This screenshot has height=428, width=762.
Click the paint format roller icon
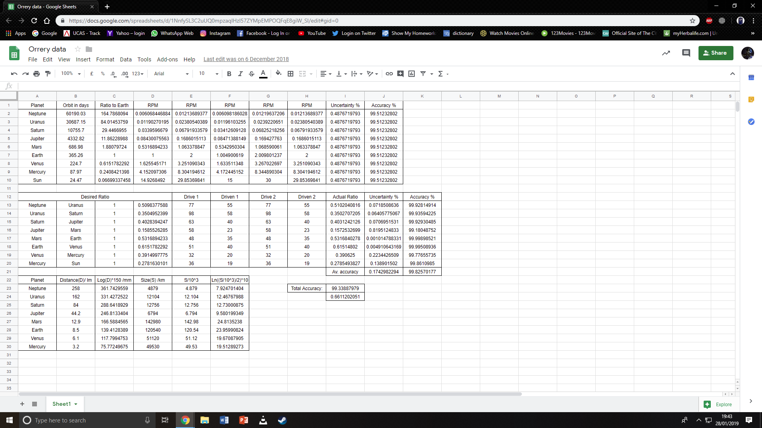48,74
